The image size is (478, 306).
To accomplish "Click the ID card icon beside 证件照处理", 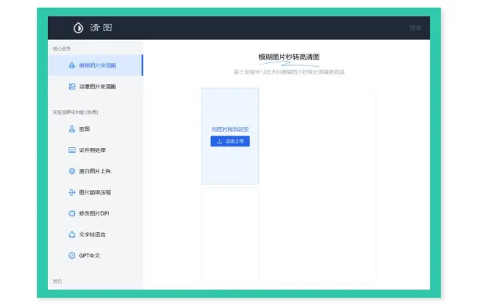I will [x=72, y=150].
